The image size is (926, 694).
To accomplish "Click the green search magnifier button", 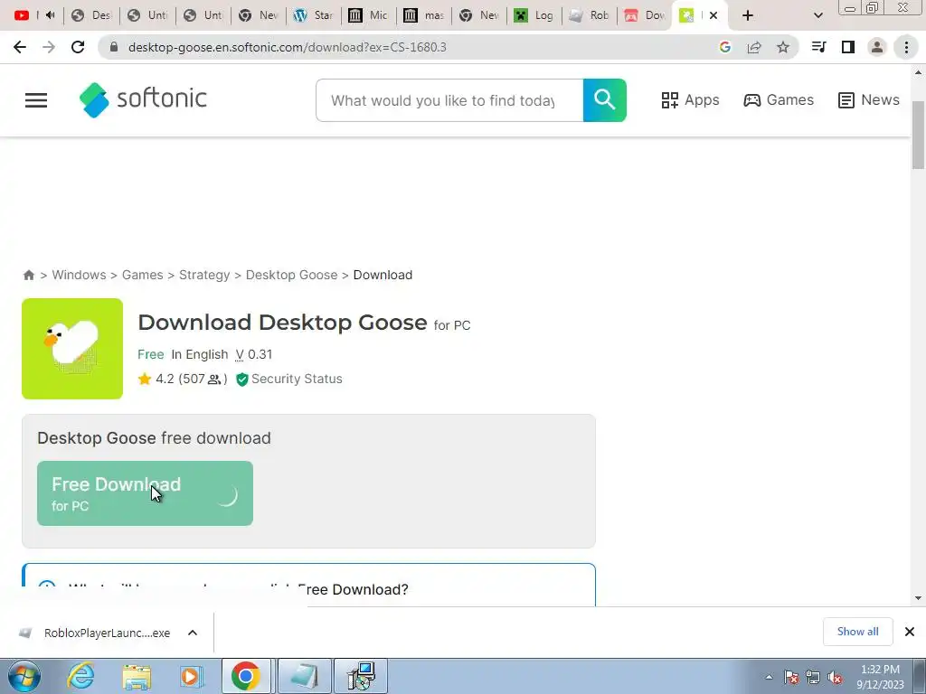I will (x=604, y=99).
